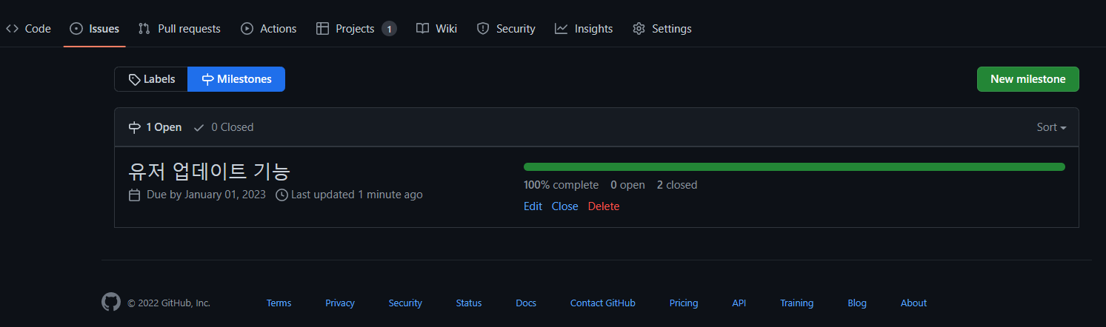Click the Projects counter badge

(389, 29)
